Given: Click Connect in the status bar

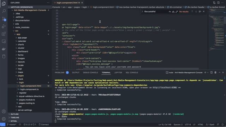Looking at the screenshot, I should click(x=44, y=125).
